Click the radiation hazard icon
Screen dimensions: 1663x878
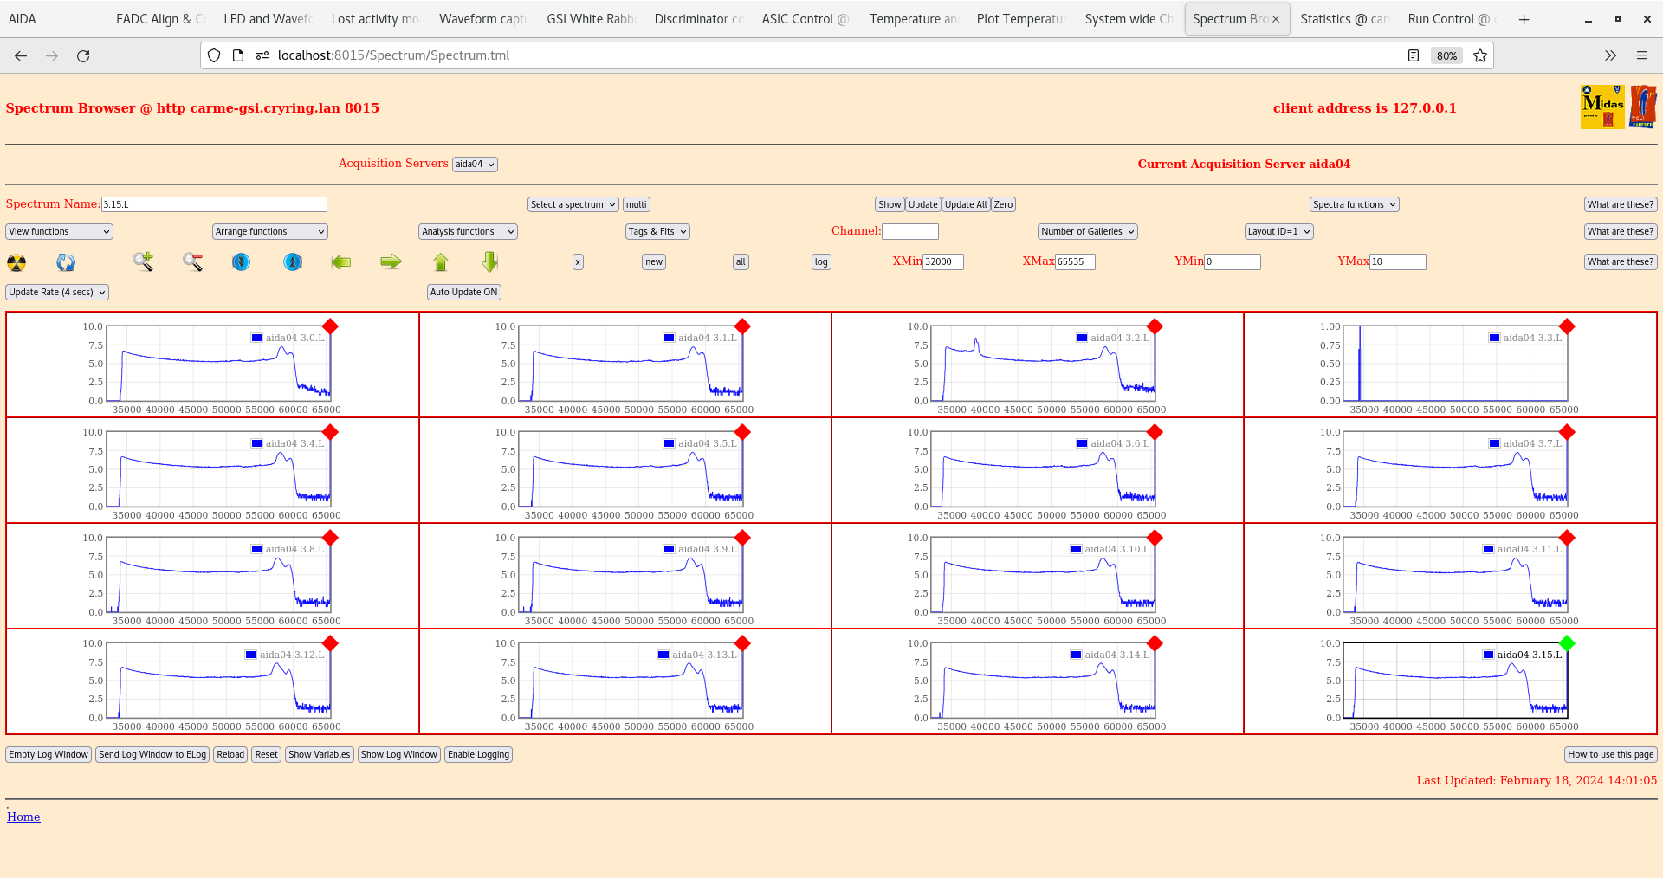[x=16, y=262]
